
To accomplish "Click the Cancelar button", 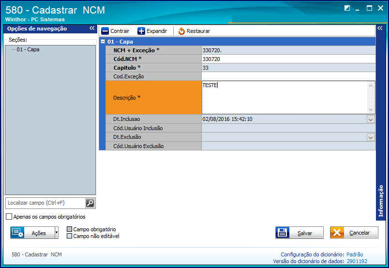I will click(x=354, y=233).
